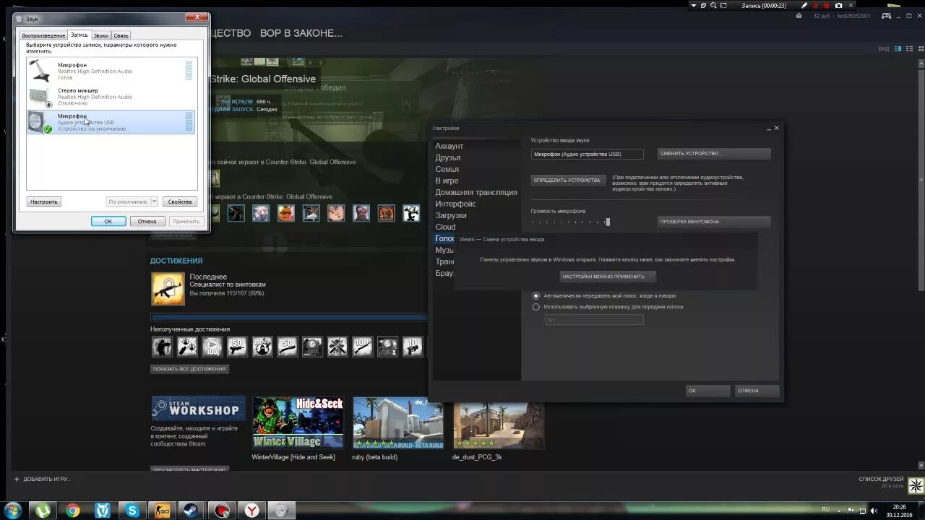Screen dimensions: 925x520
Task: Open ruby (beta build) map thumbnail
Action: pyautogui.click(x=398, y=422)
